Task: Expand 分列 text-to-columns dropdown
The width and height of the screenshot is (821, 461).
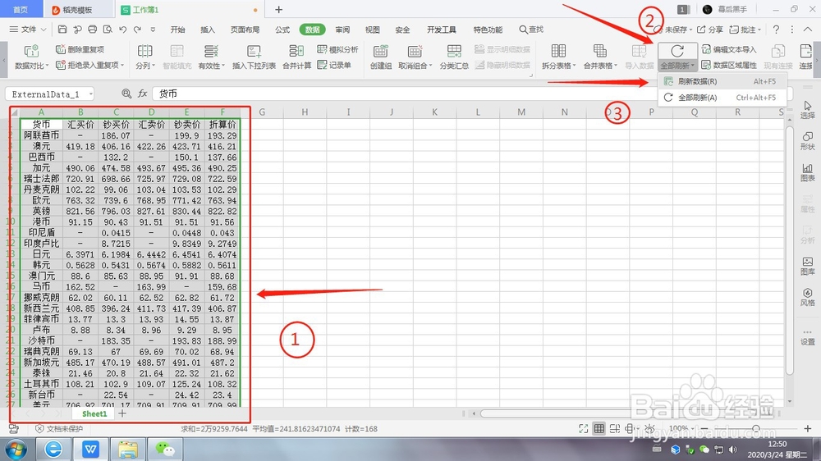Action: (154, 66)
